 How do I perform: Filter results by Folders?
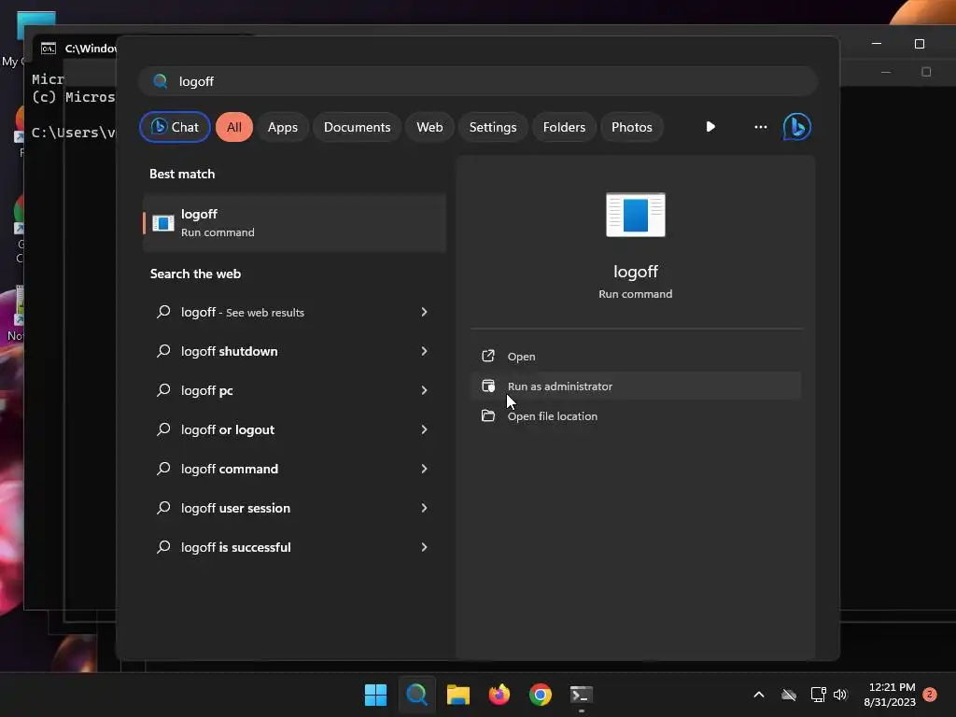click(x=564, y=127)
